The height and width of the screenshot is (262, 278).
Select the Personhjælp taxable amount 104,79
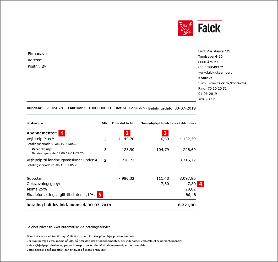click(162, 150)
